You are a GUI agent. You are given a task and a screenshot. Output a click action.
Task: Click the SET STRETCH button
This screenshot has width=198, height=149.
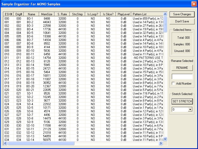[182, 101]
